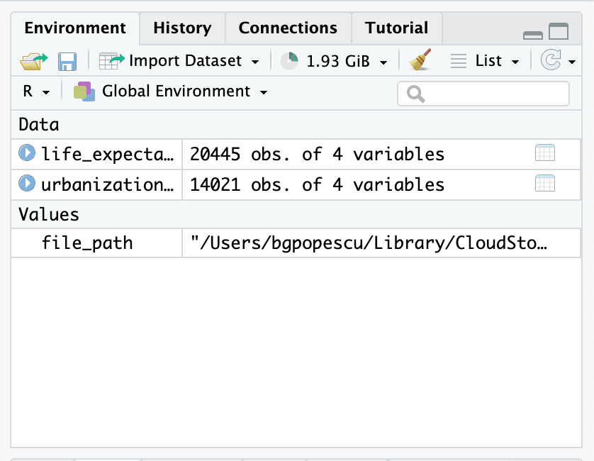
Task: Expand the urbanization data frame row
Action: click(27, 184)
